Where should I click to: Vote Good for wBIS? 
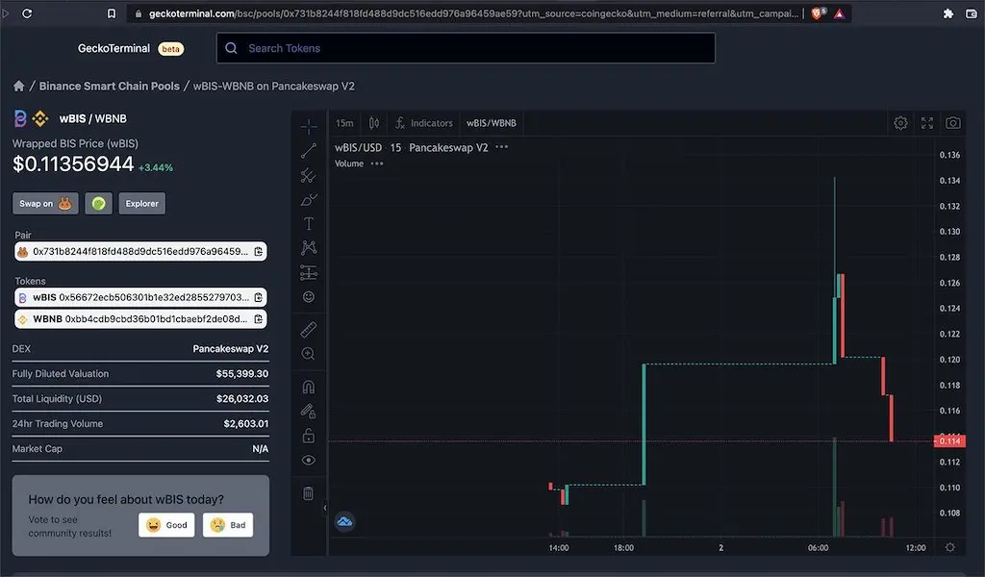point(166,525)
